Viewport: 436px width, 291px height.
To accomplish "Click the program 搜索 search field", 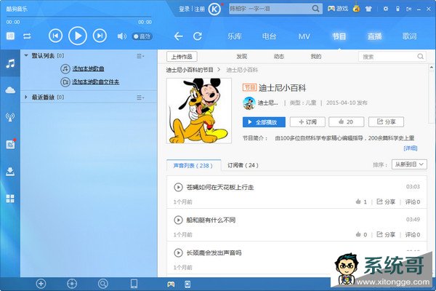I will (392, 57).
